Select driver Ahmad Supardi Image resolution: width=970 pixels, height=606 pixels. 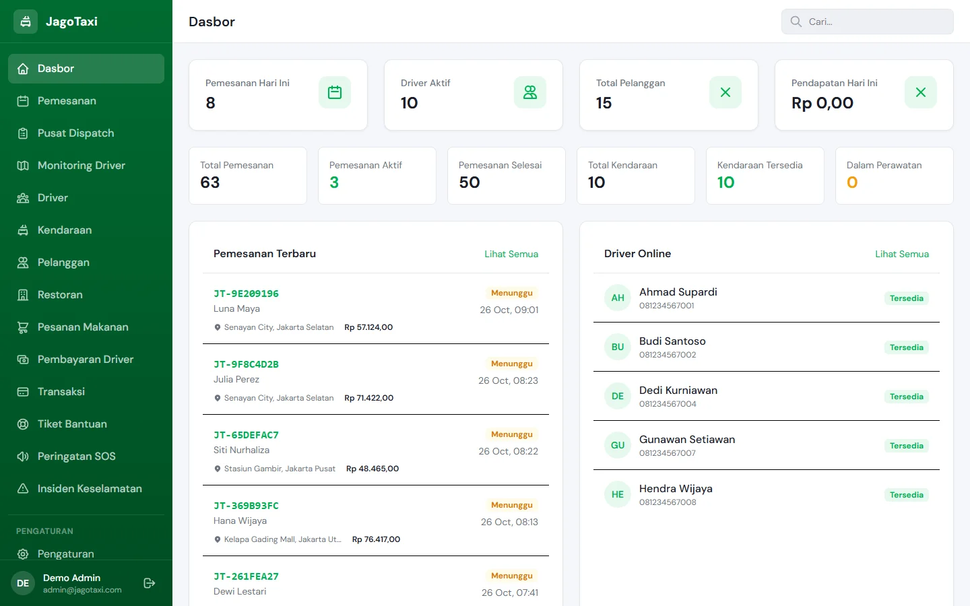[767, 298]
